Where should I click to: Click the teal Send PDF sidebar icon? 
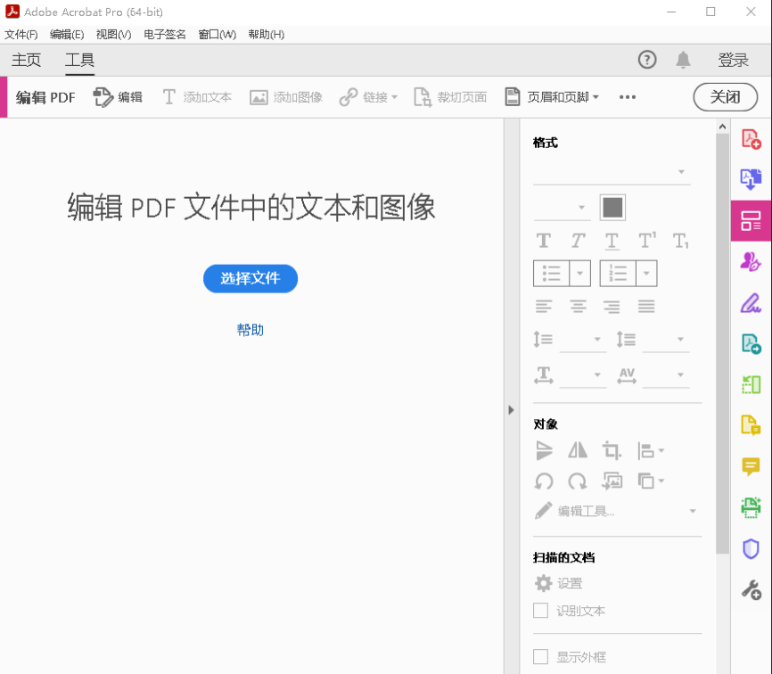751,343
